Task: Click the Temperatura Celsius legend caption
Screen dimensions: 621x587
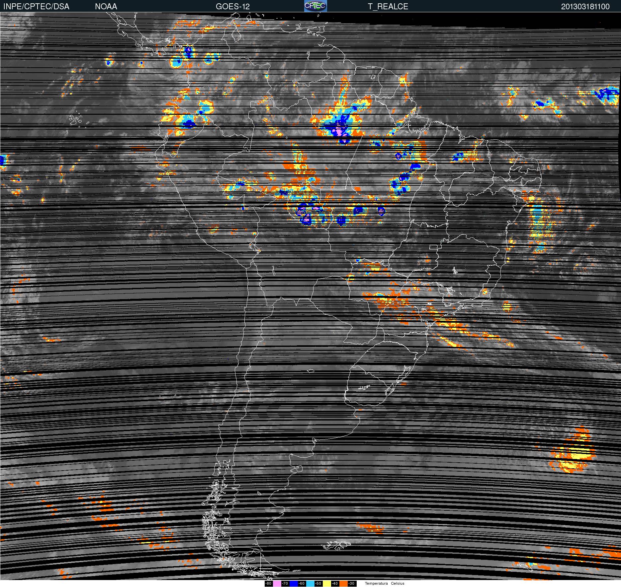Action: (385, 583)
